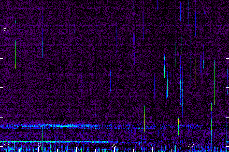Click the 40 frequency axis label
Image resolution: width=229 pixels, height=152 pixels.
click(x=6, y=88)
